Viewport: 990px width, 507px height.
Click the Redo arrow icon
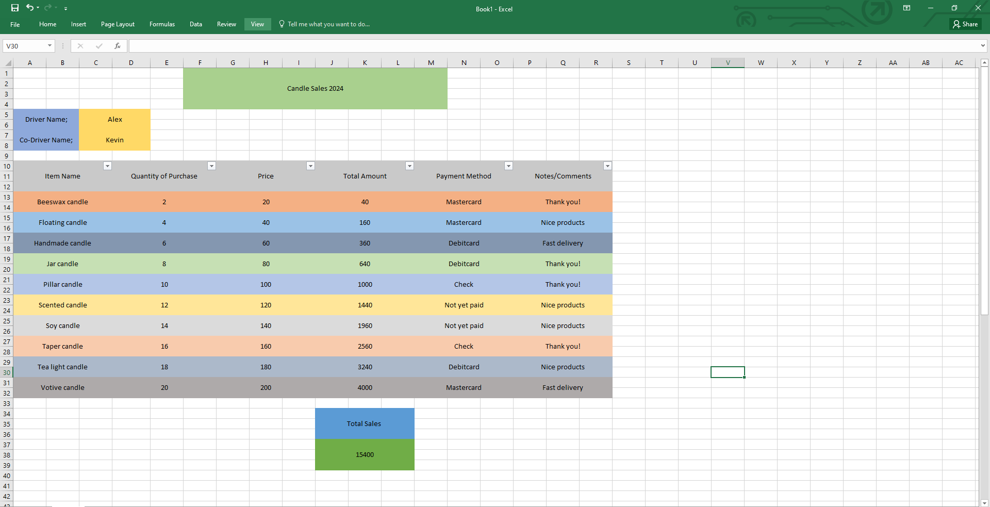click(x=48, y=8)
